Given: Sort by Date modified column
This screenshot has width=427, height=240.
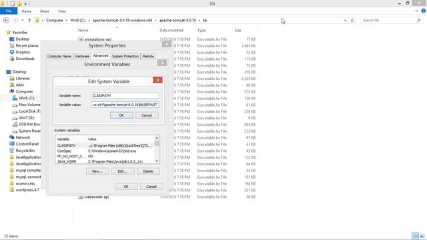Looking at the screenshot, I should pos(171,30).
